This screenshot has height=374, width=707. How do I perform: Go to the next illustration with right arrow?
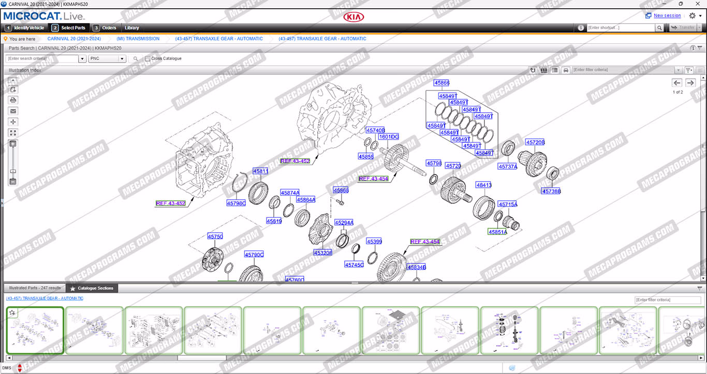pyautogui.click(x=690, y=83)
